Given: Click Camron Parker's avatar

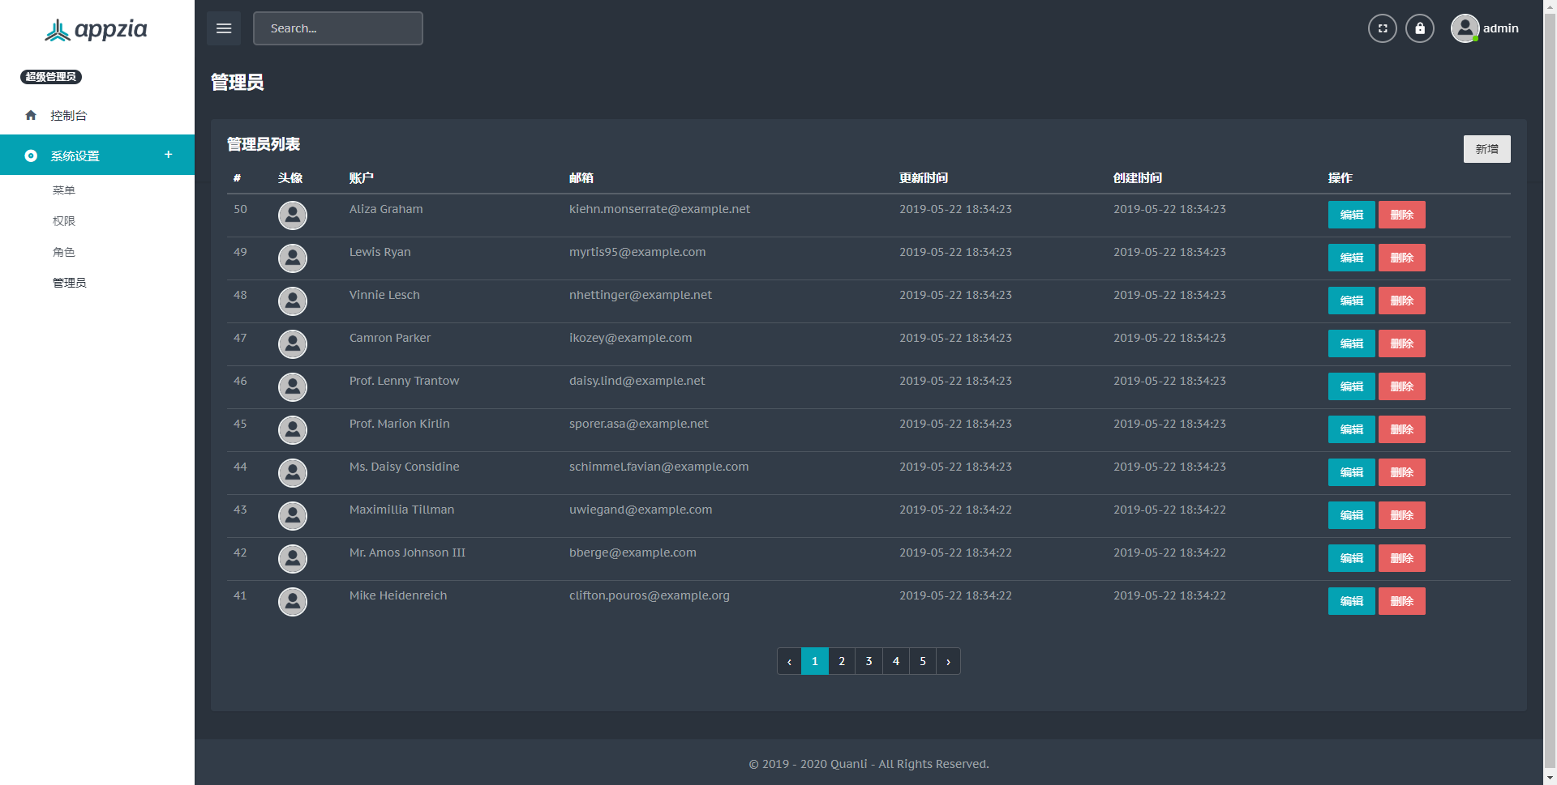Looking at the screenshot, I should point(293,344).
